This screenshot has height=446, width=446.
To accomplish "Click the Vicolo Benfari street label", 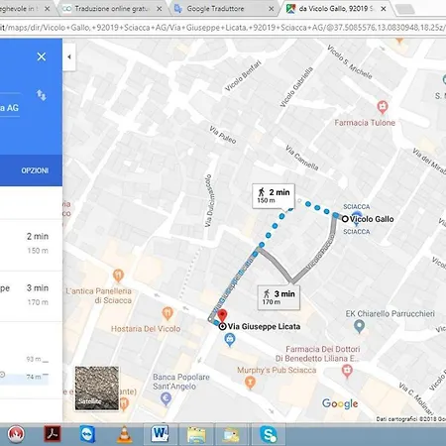I will (243, 76).
